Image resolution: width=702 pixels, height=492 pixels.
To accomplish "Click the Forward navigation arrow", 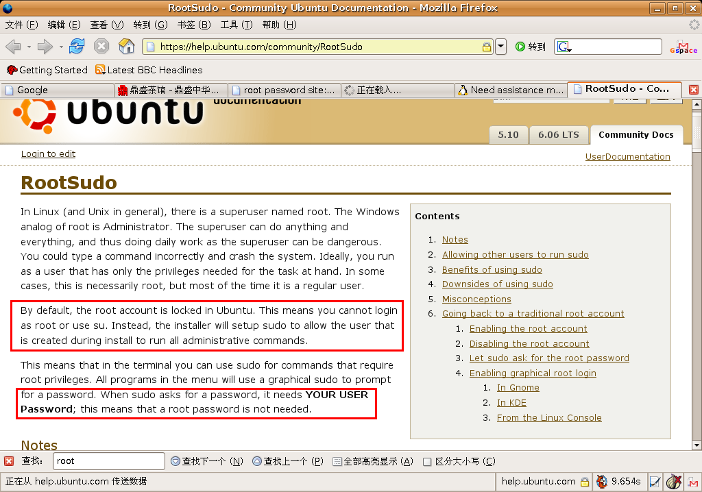I will [x=45, y=46].
